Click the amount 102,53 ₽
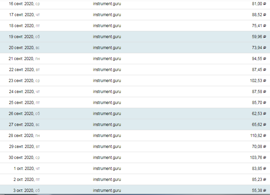Viewport: 270px width, 195px height. pos(258,81)
